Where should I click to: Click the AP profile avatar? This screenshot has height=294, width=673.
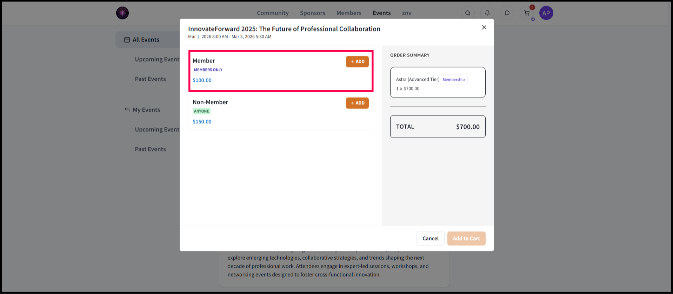pyautogui.click(x=546, y=13)
